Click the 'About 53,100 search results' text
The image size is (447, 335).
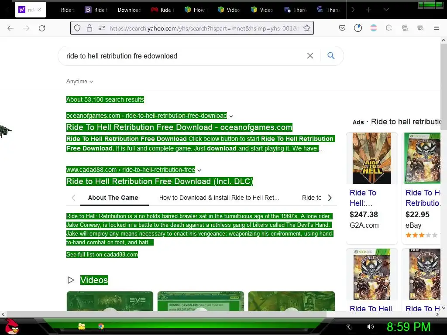tap(105, 99)
